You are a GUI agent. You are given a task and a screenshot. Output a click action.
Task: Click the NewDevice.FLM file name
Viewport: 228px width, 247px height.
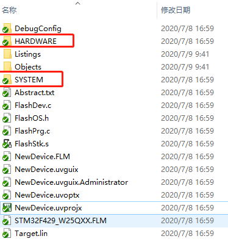click(x=42, y=157)
